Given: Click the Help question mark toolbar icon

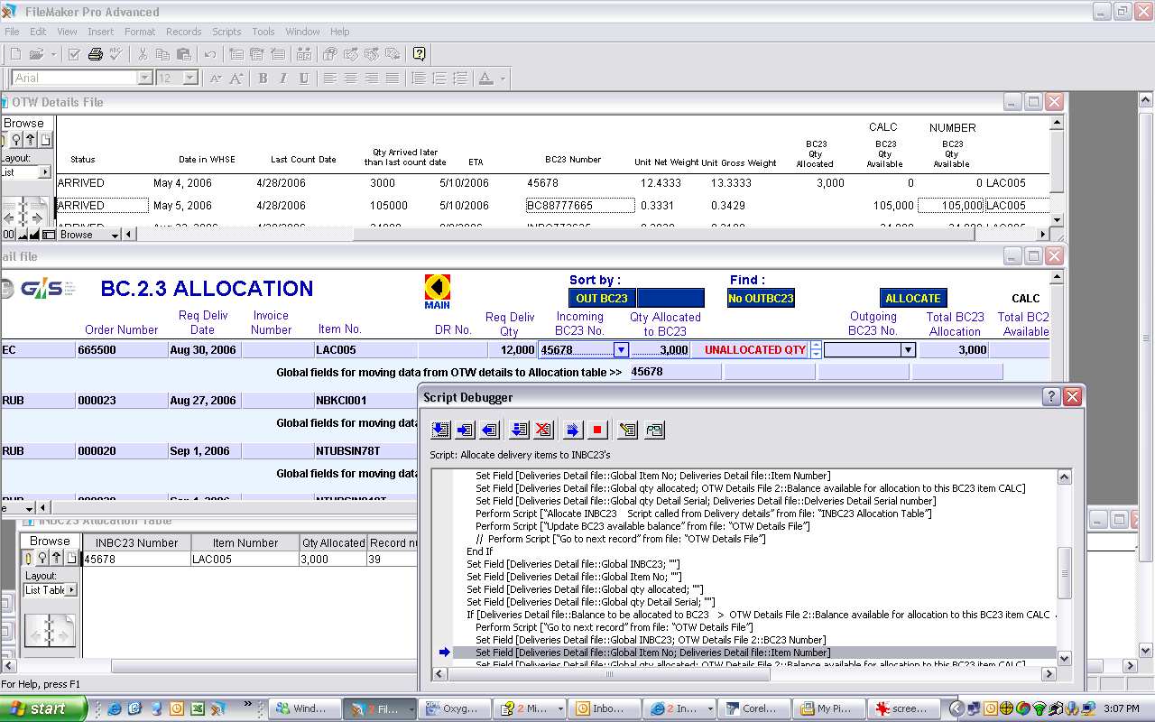Looking at the screenshot, I should 419,54.
